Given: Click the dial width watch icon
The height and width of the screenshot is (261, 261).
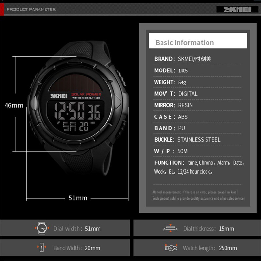Looking at the screenshot, I should click(42, 228).
